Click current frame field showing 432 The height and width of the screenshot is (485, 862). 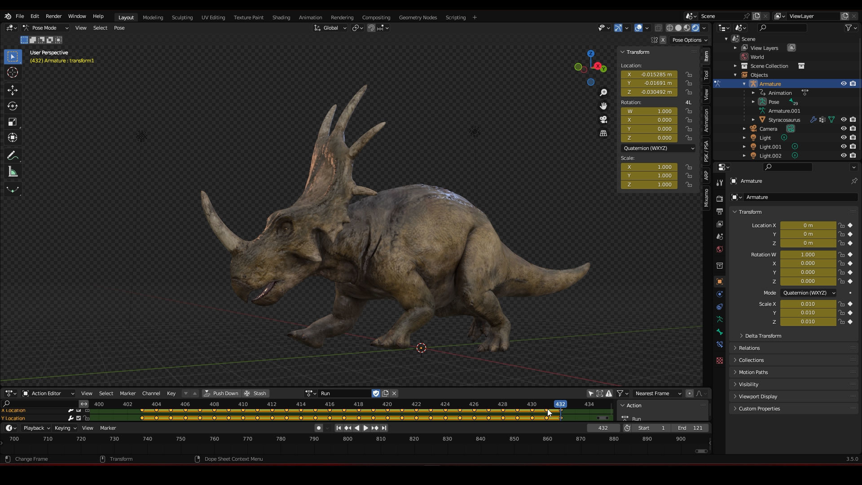(603, 428)
